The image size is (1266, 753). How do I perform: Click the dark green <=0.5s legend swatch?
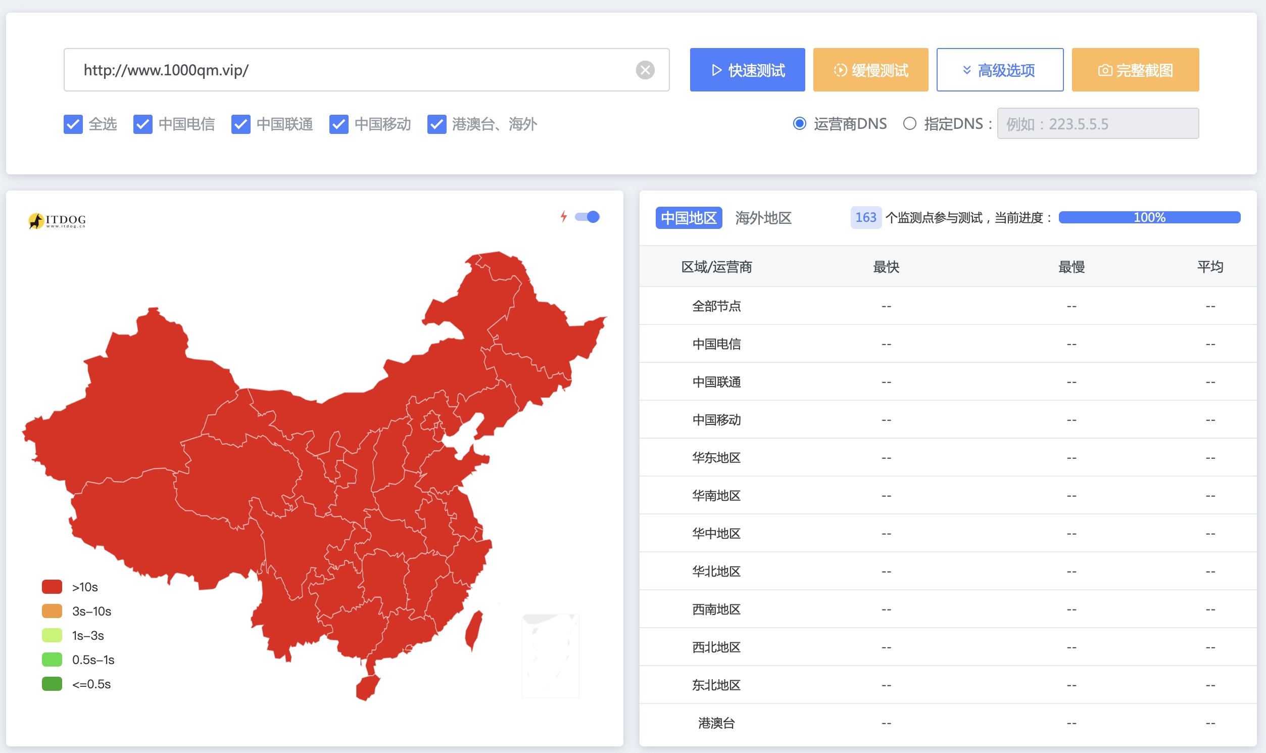[x=52, y=684]
